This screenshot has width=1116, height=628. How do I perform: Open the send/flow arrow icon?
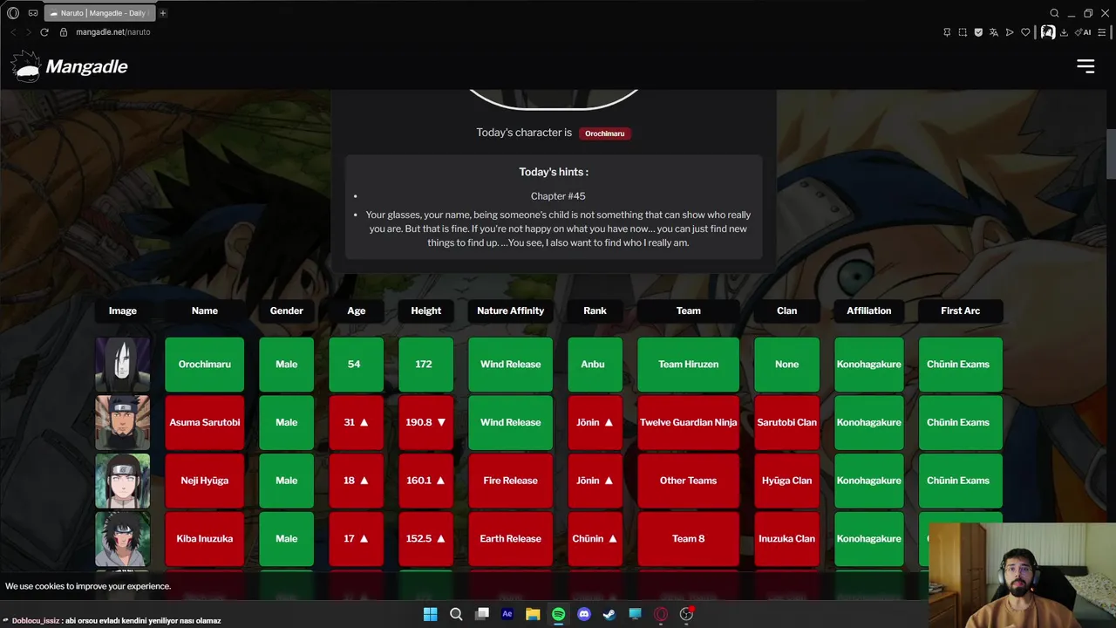[x=1010, y=32]
